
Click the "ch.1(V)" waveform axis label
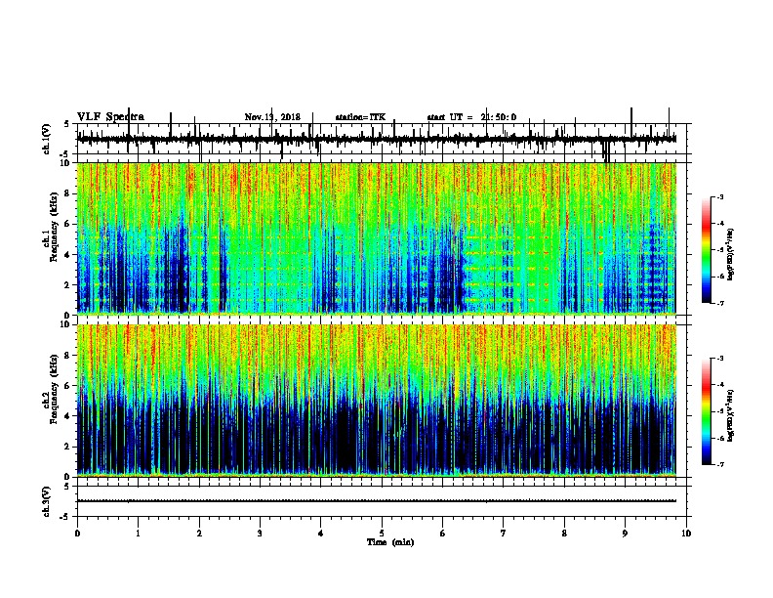46,139
